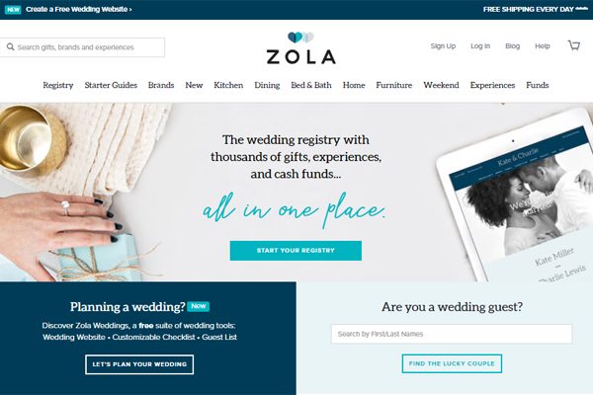
Task: Open the Funds menu item
Action: tap(538, 86)
